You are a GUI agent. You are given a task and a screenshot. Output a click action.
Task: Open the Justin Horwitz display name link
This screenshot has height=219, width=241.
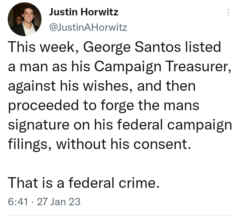(83, 13)
